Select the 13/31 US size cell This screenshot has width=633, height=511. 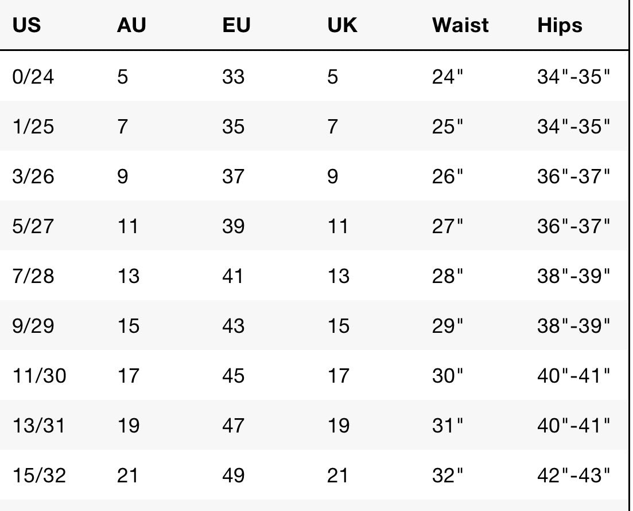(x=39, y=426)
